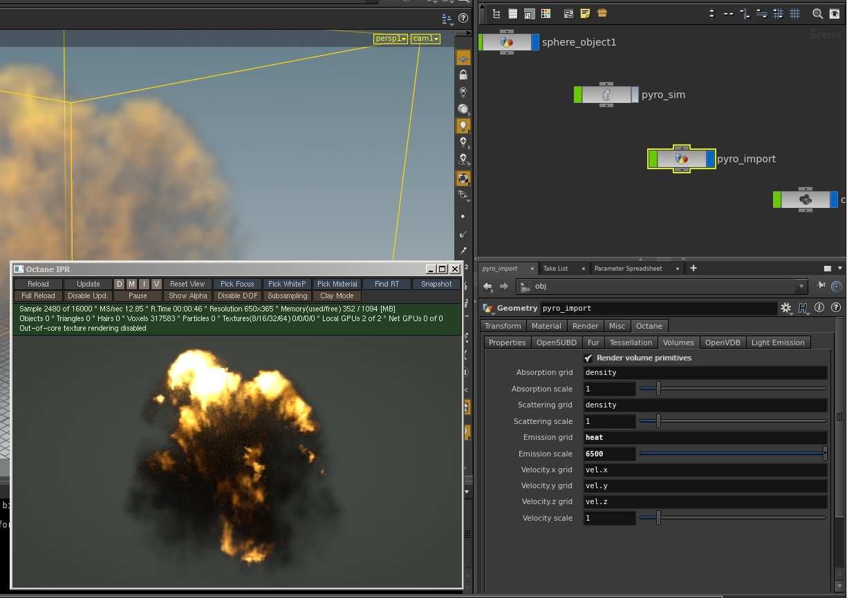Open the parameter help question mark icon
The image size is (847, 598).
pos(836,308)
